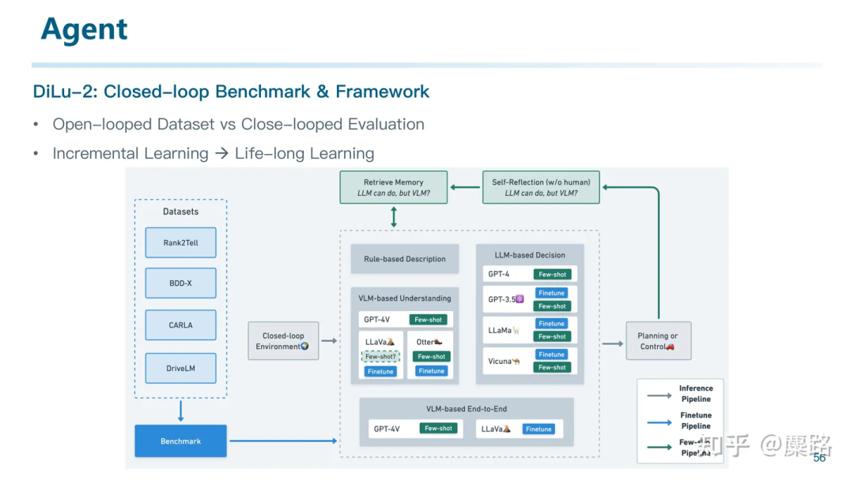The width and height of the screenshot is (854, 480).
Task: Click the slide page number 56
Action: click(x=819, y=458)
